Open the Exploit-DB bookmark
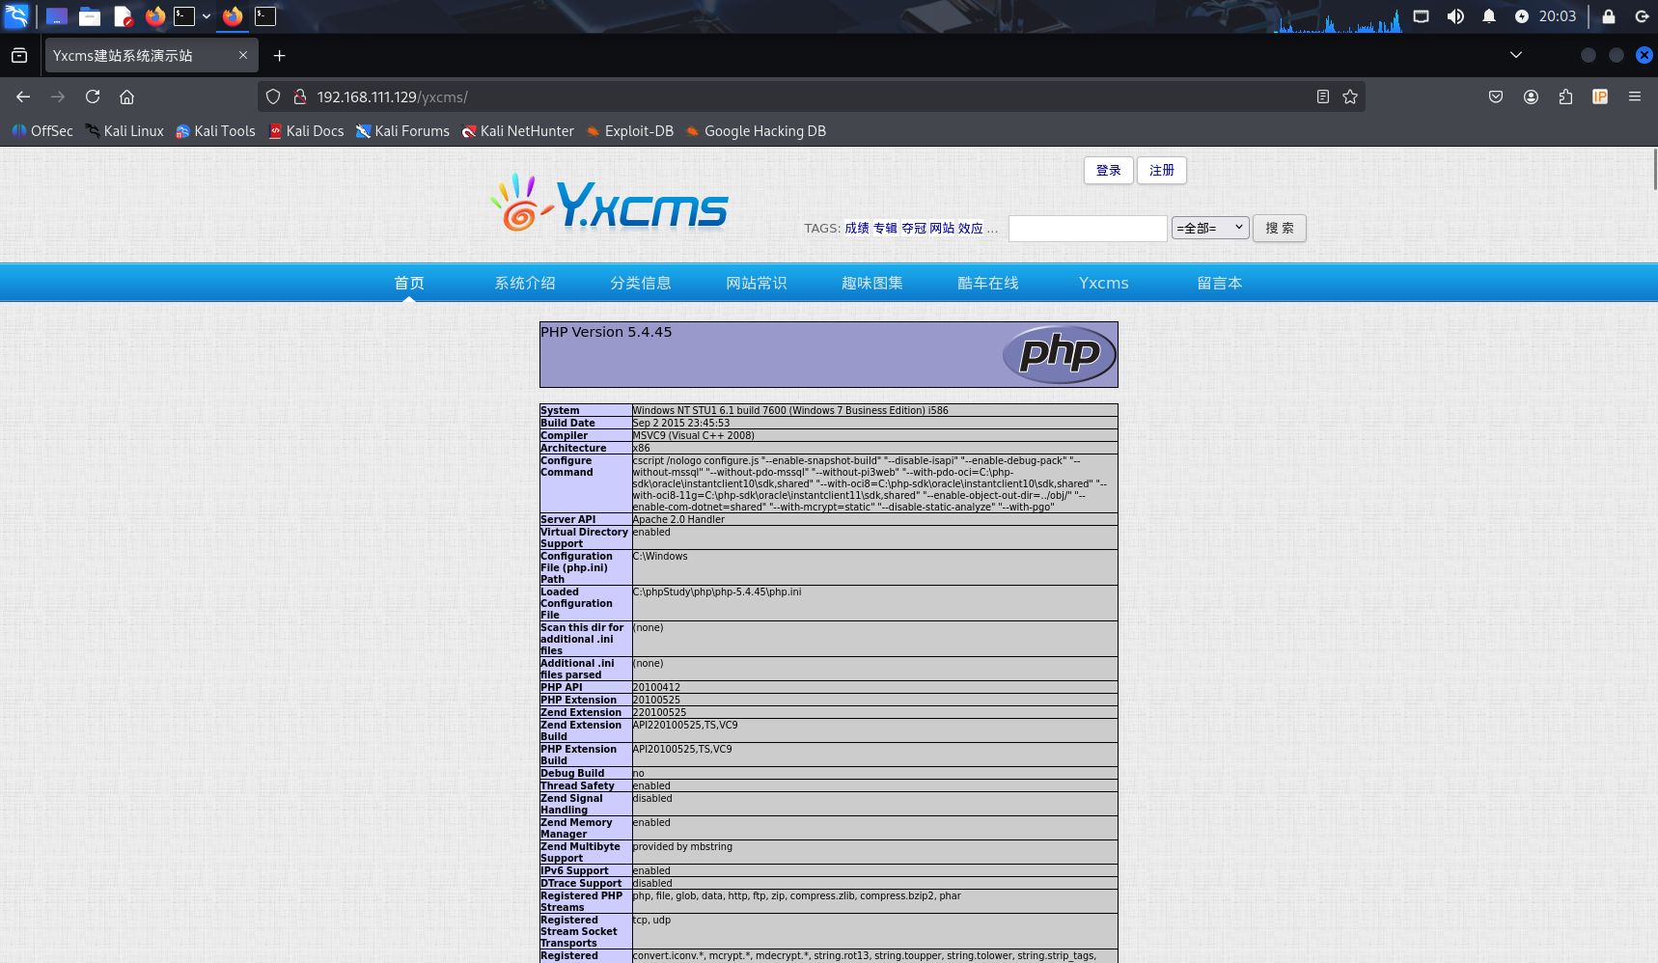 (630, 131)
